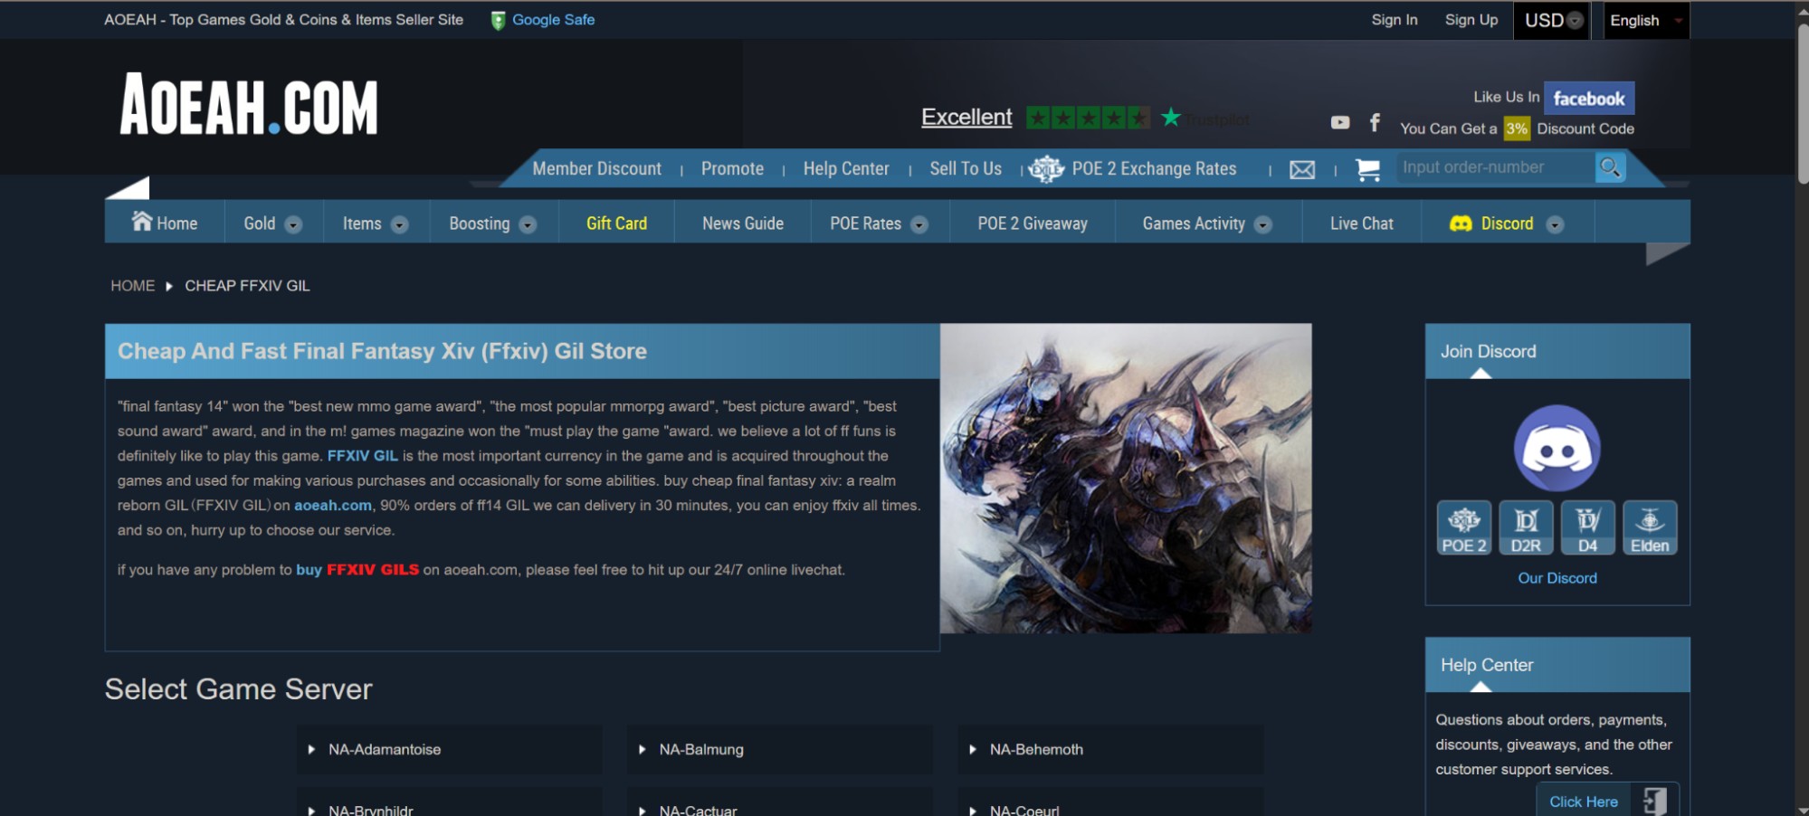The height and width of the screenshot is (816, 1809).
Task: Click the Final Fantasy XIV banner image
Action: 1125,478
